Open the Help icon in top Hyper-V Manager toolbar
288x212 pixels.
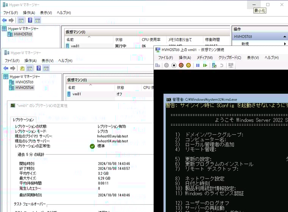pos(30,20)
